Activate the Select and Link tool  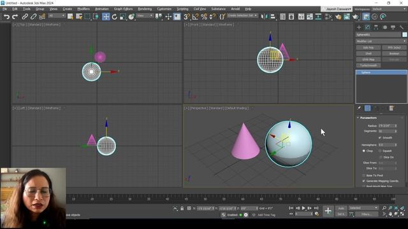pos(25,17)
